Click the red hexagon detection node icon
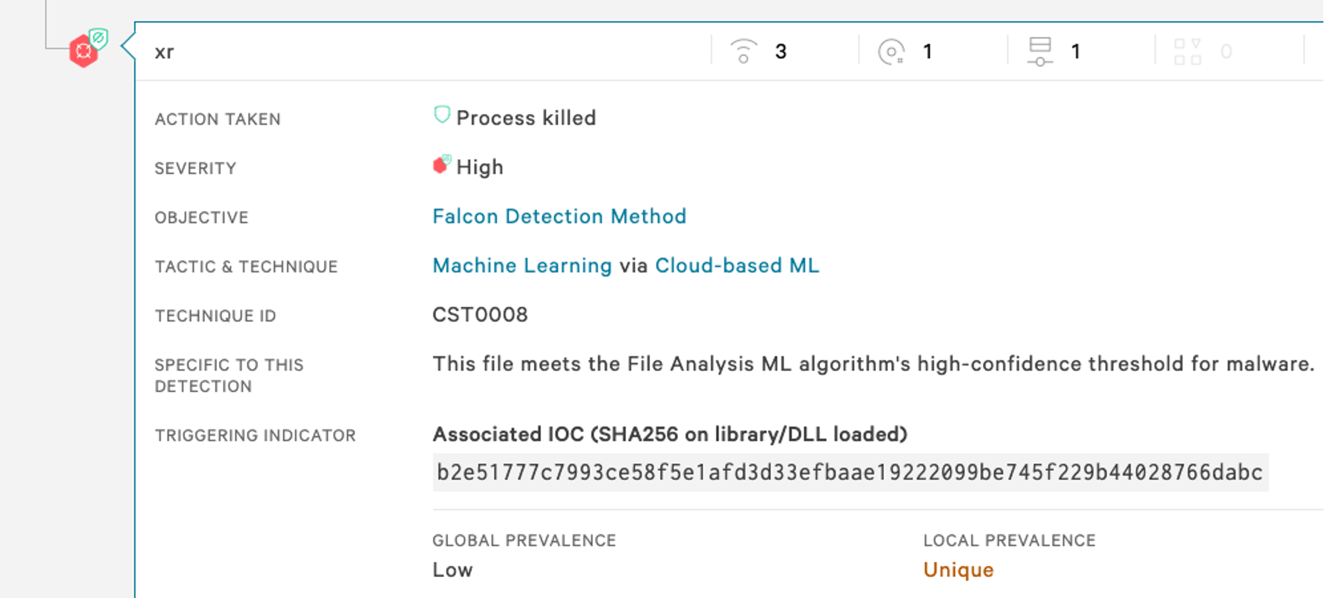Image resolution: width=1324 pixels, height=598 pixels. point(83,52)
